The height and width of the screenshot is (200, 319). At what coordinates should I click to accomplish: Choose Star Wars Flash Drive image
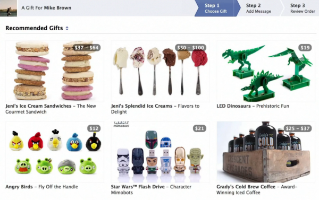pos(160,152)
